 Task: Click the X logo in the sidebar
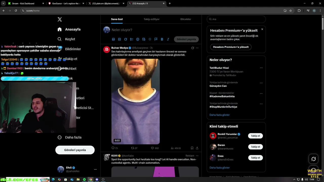pos(60,19)
